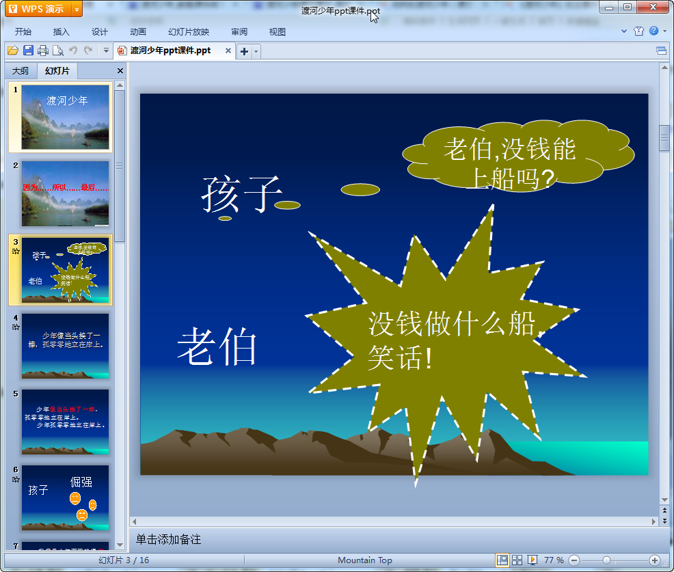Screen dimensions: 674x572
Task: Click the Redo arrow icon
Action: (88, 51)
